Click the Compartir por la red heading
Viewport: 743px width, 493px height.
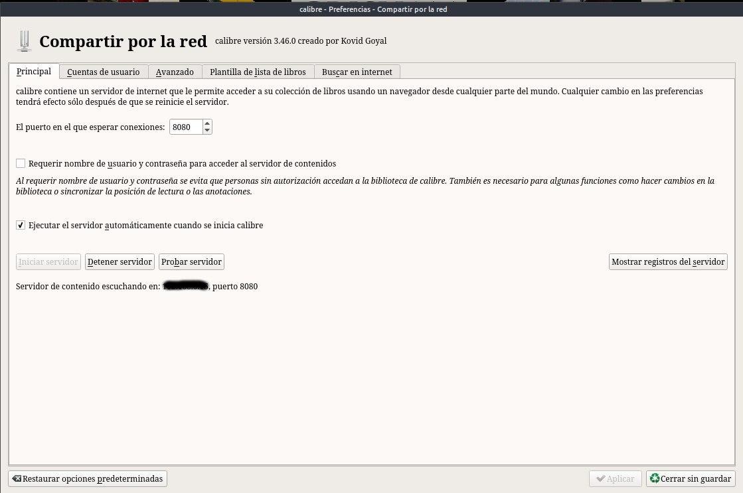click(124, 42)
